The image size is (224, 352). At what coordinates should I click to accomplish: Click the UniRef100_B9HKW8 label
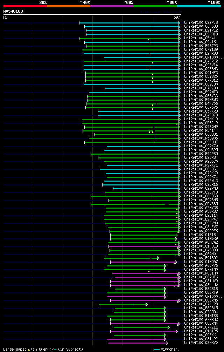201,53
